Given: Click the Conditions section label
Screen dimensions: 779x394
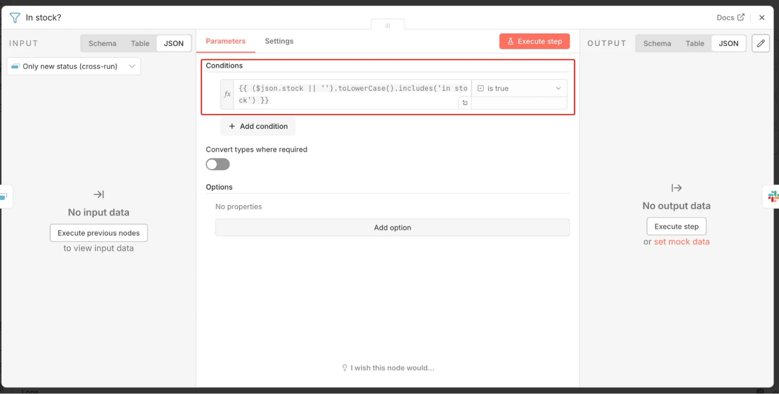Looking at the screenshot, I should point(224,66).
